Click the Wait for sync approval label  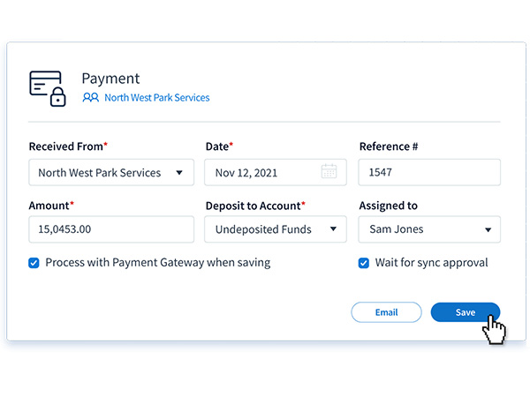(x=431, y=263)
